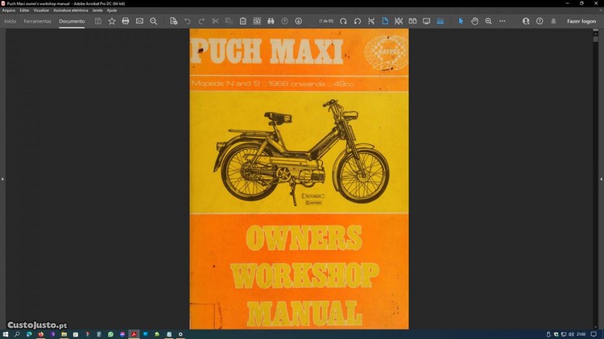Switch to the Ferramentas tab
Viewport: 604px width, 339px height.
(38, 21)
